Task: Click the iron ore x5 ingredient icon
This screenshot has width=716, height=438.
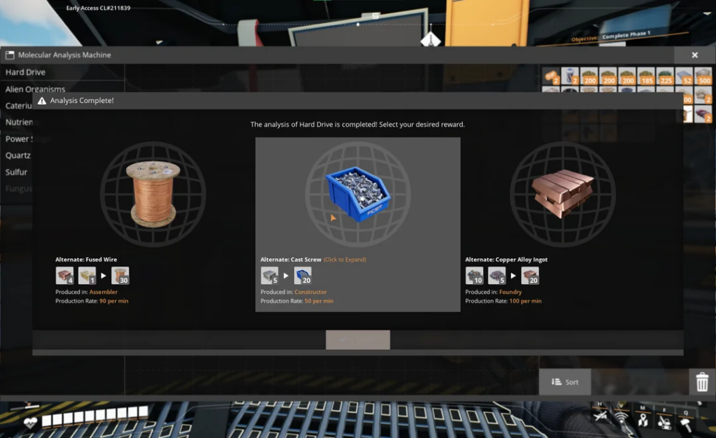Action: [497, 276]
